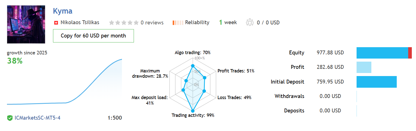Open the Kyma signal title link

click(62, 11)
